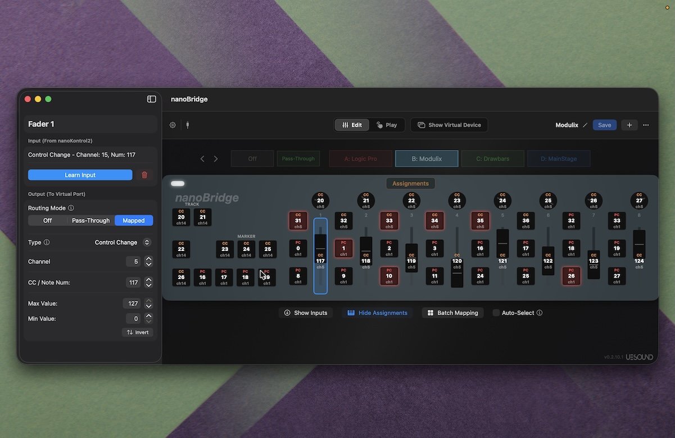
Task: Set routing mode to Pass-Through
Action: 90,221
